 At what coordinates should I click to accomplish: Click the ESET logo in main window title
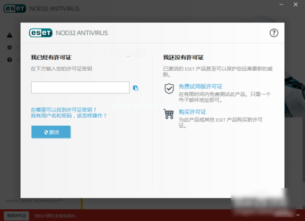[x=15, y=9]
